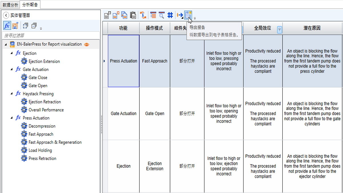Click the cell mentioning opening speed probably incorrect
343x193 pixels.
click(x=224, y=114)
